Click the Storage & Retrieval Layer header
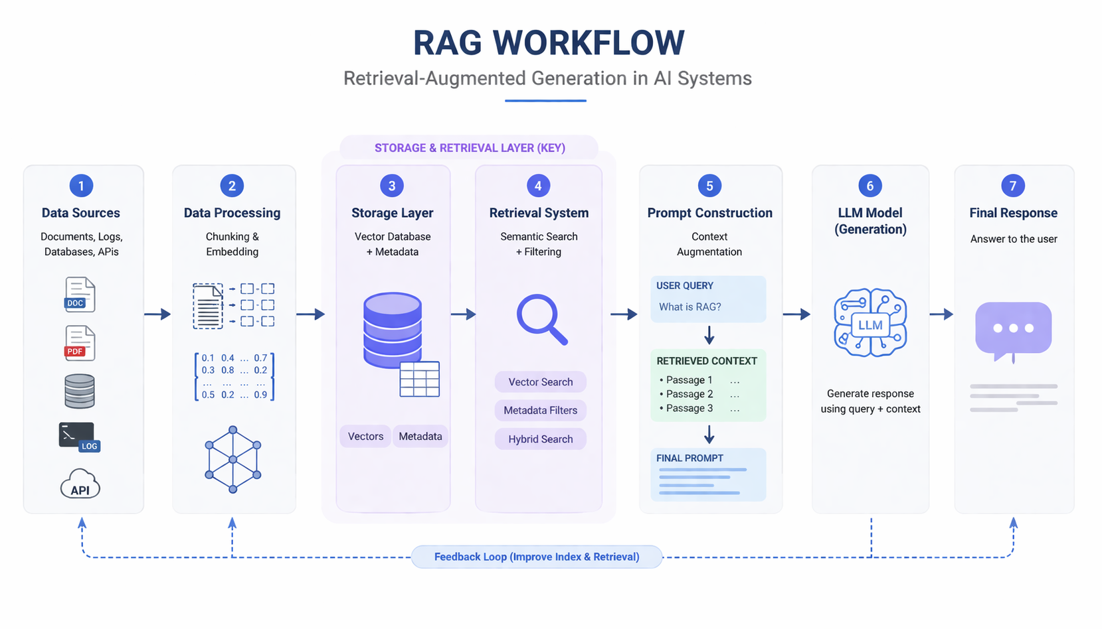 (x=469, y=148)
